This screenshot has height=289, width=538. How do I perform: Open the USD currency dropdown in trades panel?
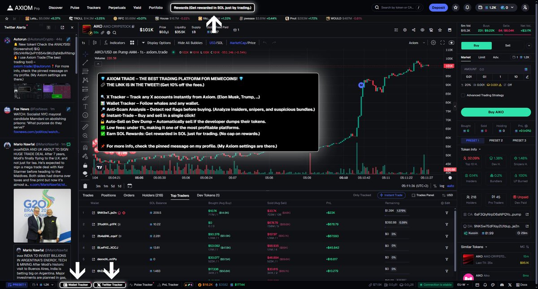pos(448,195)
